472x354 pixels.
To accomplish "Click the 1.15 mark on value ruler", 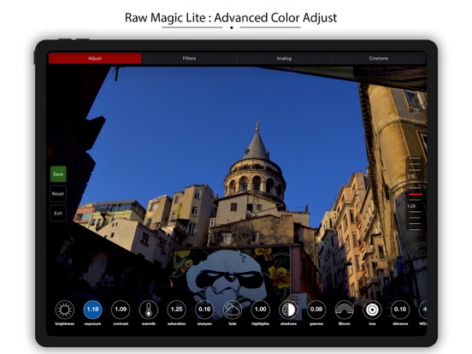I will [411, 176].
